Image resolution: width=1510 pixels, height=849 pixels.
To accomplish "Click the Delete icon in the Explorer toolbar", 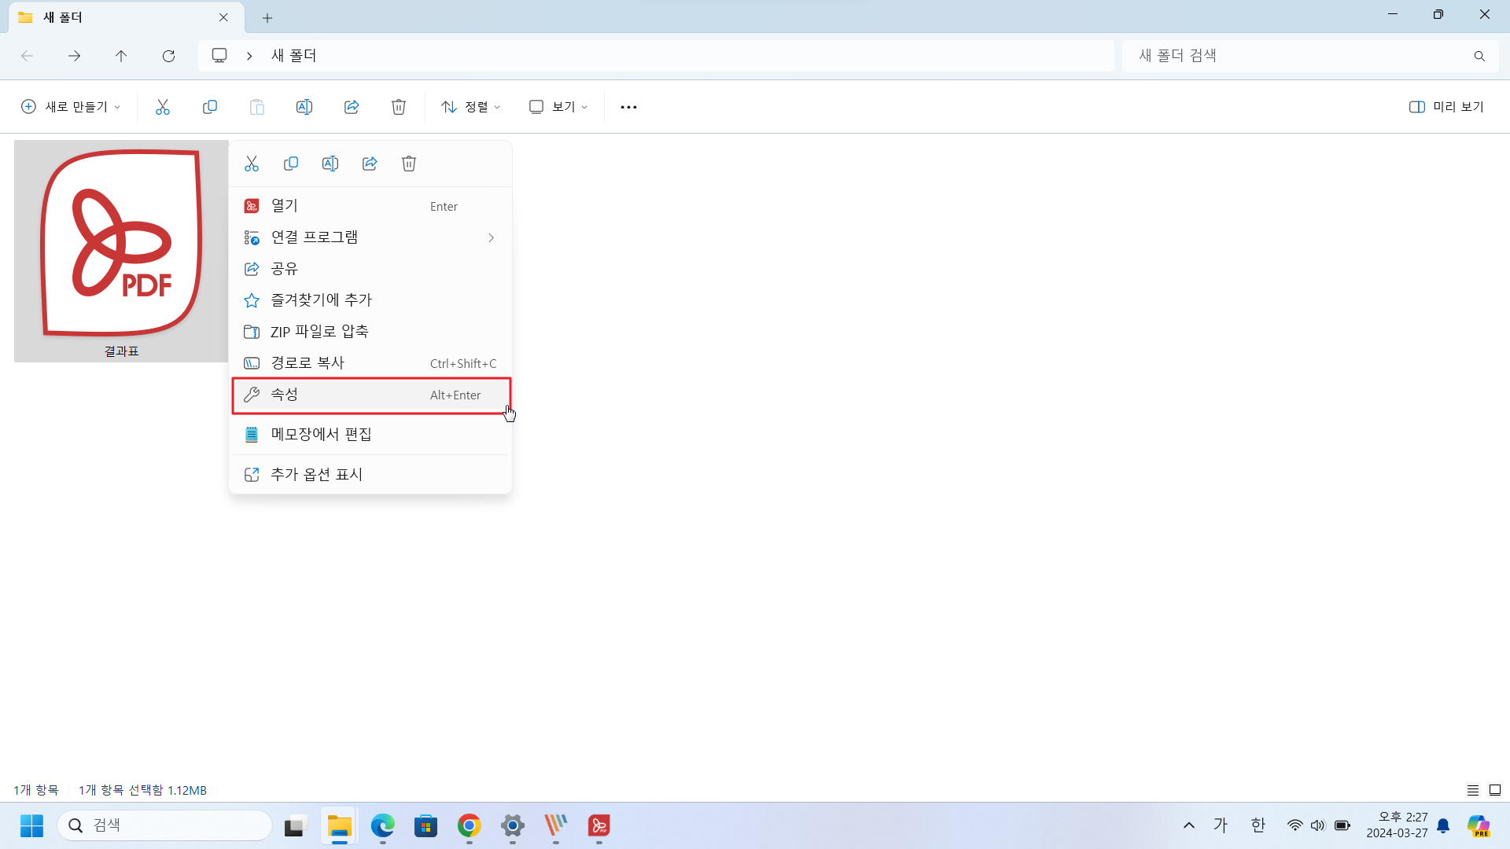I will 399,107.
